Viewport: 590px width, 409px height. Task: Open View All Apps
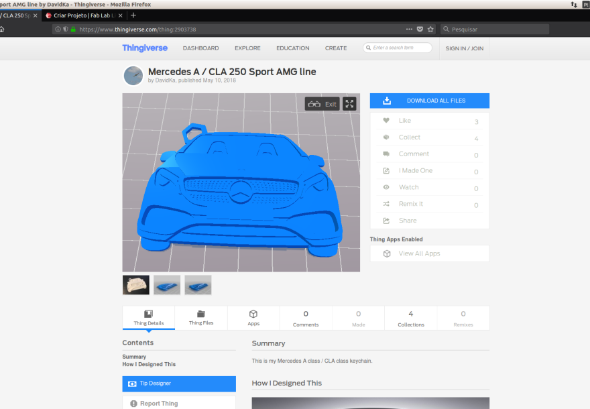point(430,253)
